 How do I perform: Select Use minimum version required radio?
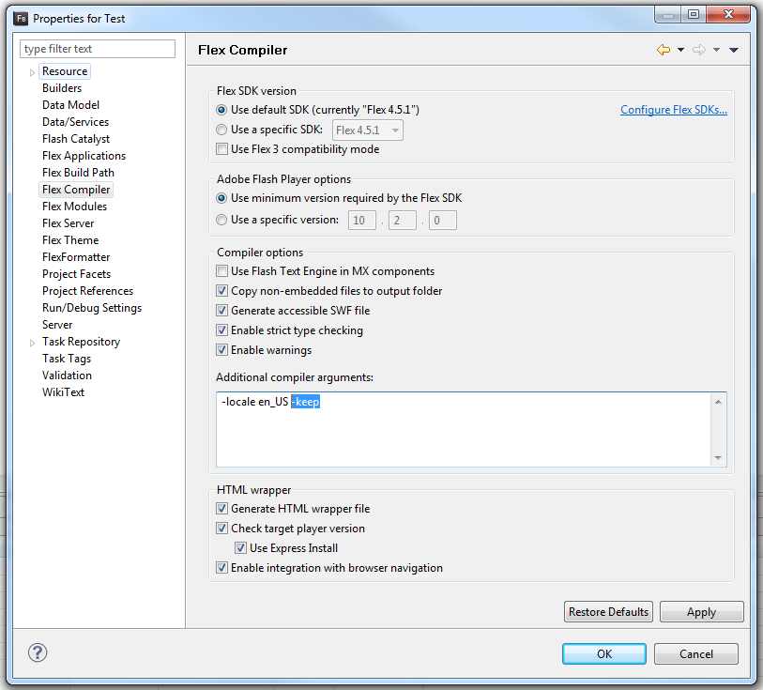(x=221, y=198)
